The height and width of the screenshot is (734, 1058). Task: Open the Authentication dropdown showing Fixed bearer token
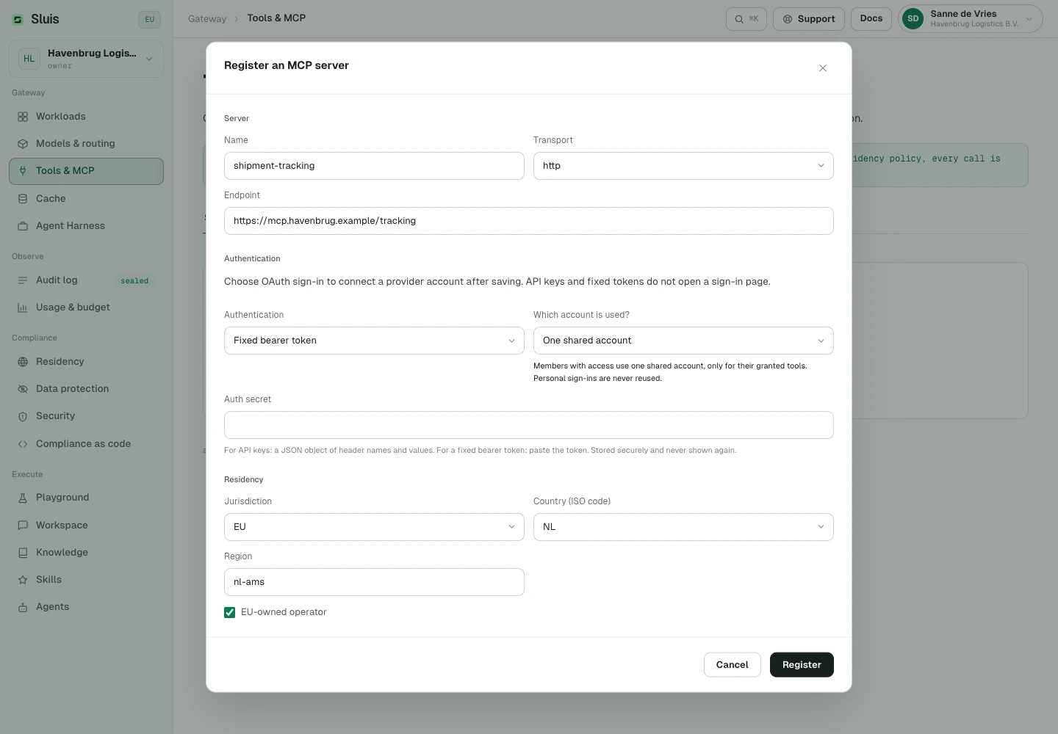(x=374, y=341)
